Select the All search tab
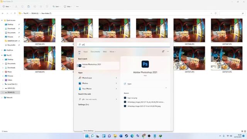The height and width of the screenshot is (139, 247). click(x=80, y=52)
